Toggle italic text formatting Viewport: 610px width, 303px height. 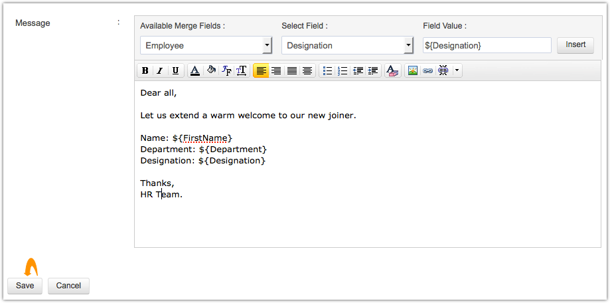pos(159,70)
